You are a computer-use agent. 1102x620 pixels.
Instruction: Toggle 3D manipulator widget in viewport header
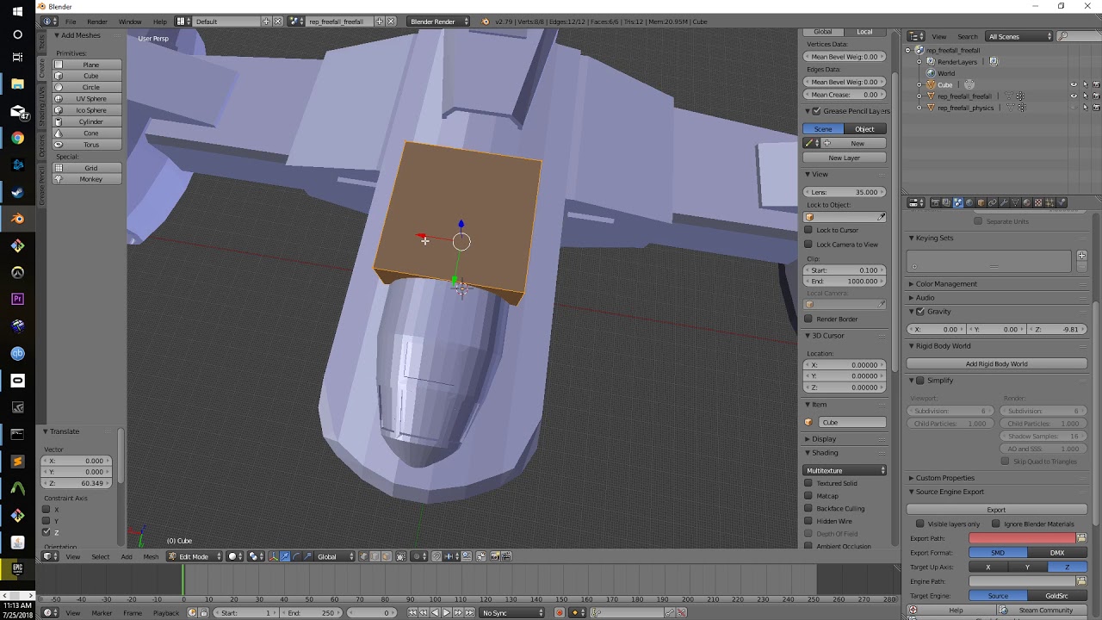pyautogui.click(x=273, y=556)
